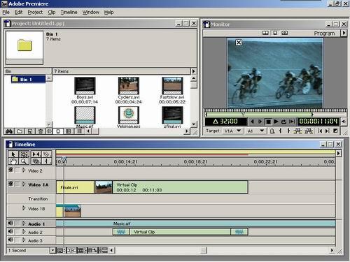
Task: Hide the Video 2 track eye icon
Action: pyautogui.click(x=10, y=170)
